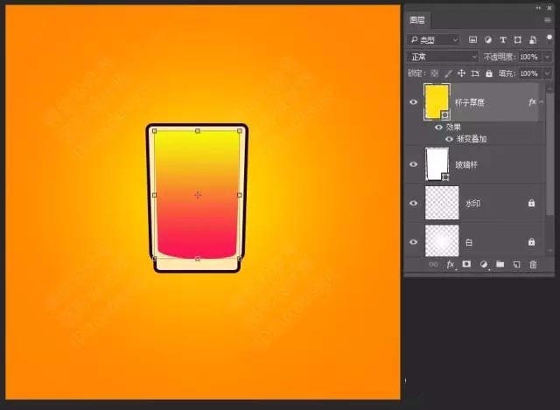Click the lock icon on 水印 layer
Viewport: 560px width, 410px height.
point(531,203)
